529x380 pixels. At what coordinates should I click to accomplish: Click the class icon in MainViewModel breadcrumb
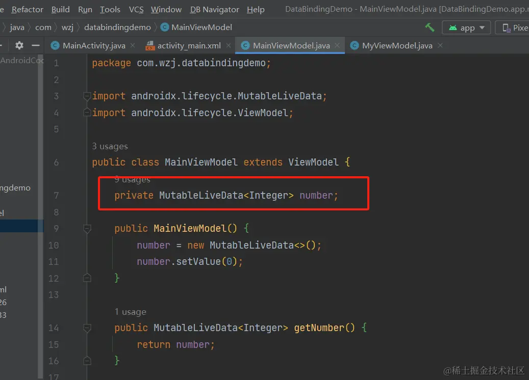coord(165,28)
